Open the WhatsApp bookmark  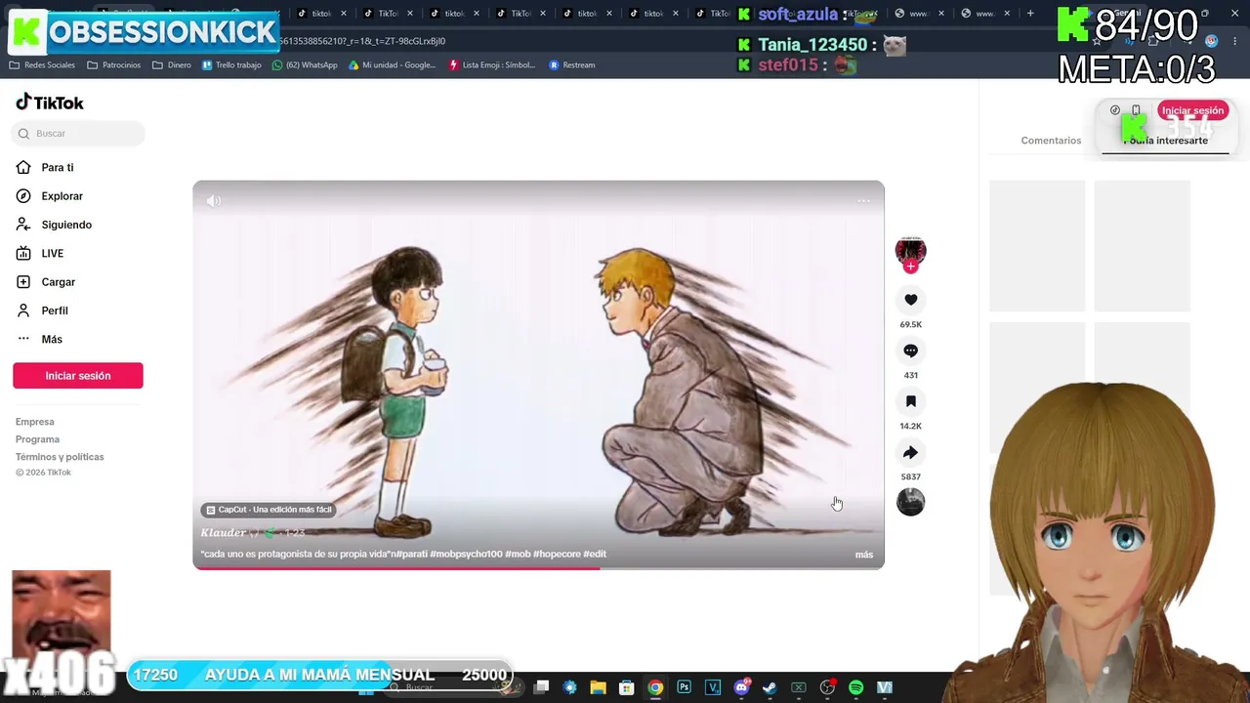coord(305,65)
